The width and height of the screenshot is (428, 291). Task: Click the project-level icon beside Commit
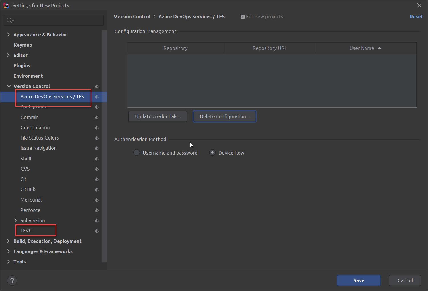[97, 117]
